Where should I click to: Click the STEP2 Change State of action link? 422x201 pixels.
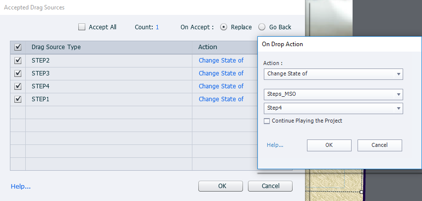(221, 61)
